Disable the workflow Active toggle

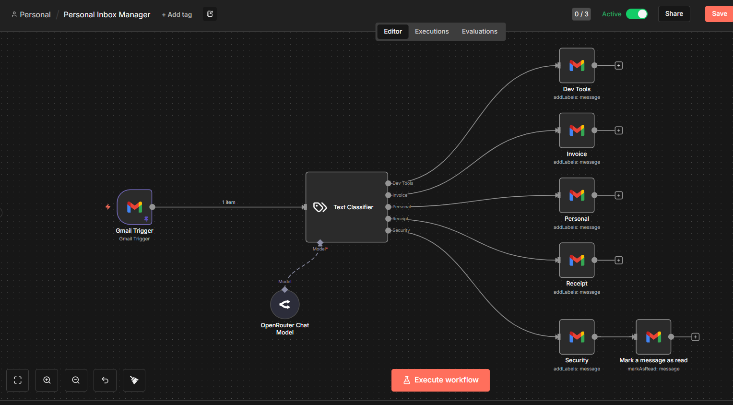(637, 14)
